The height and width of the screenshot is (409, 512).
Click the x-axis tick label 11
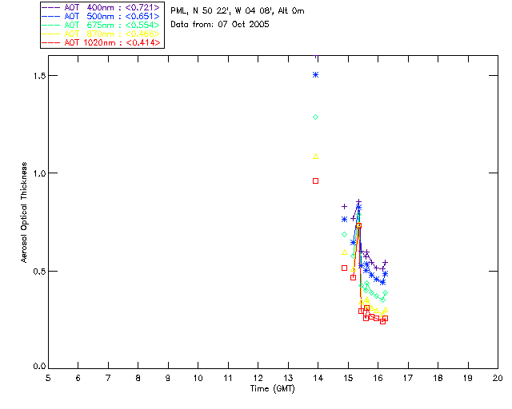(x=228, y=378)
